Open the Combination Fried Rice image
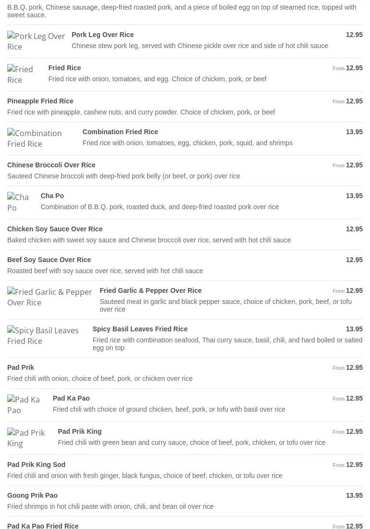The width and height of the screenshot is (370, 529). [41, 139]
